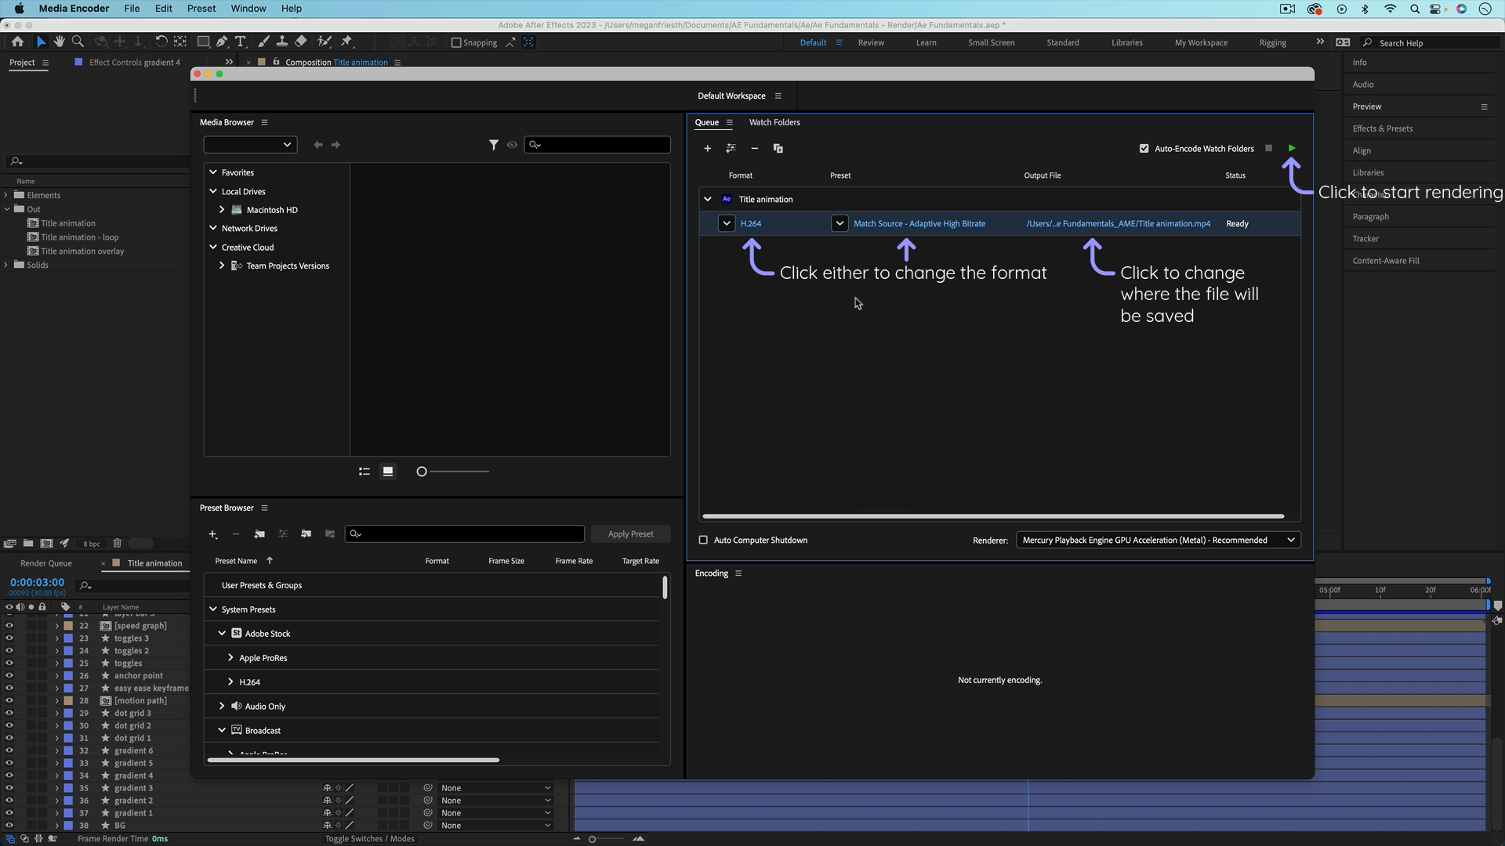Image resolution: width=1505 pixels, height=846 pixels.
Task: Collapse the Title animation queue group
Action: click(x=708, y=199)
